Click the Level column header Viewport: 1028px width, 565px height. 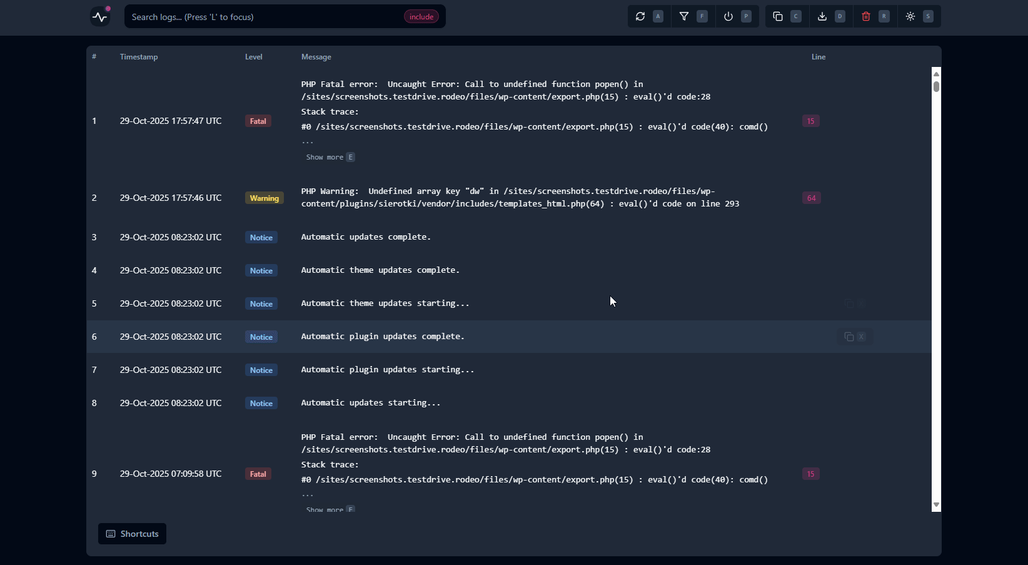click(253, 57)
